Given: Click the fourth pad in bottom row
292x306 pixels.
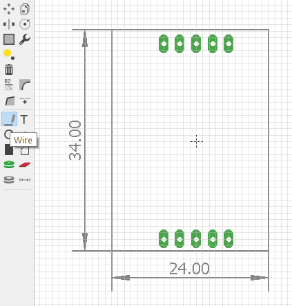Looking at the screenshot, I should [213, 239].
